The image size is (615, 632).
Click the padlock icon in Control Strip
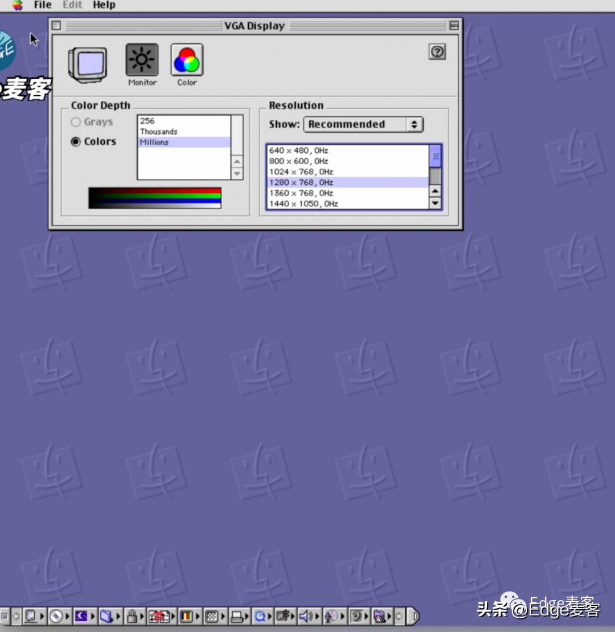pyautogui.click(x=132, y=616)
